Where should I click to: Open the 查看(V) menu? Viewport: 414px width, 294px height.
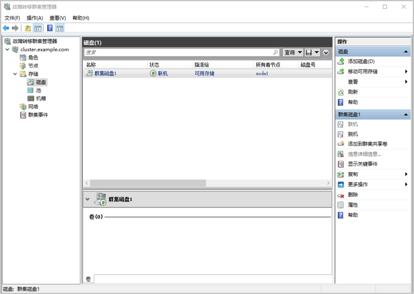coord(58,18)
